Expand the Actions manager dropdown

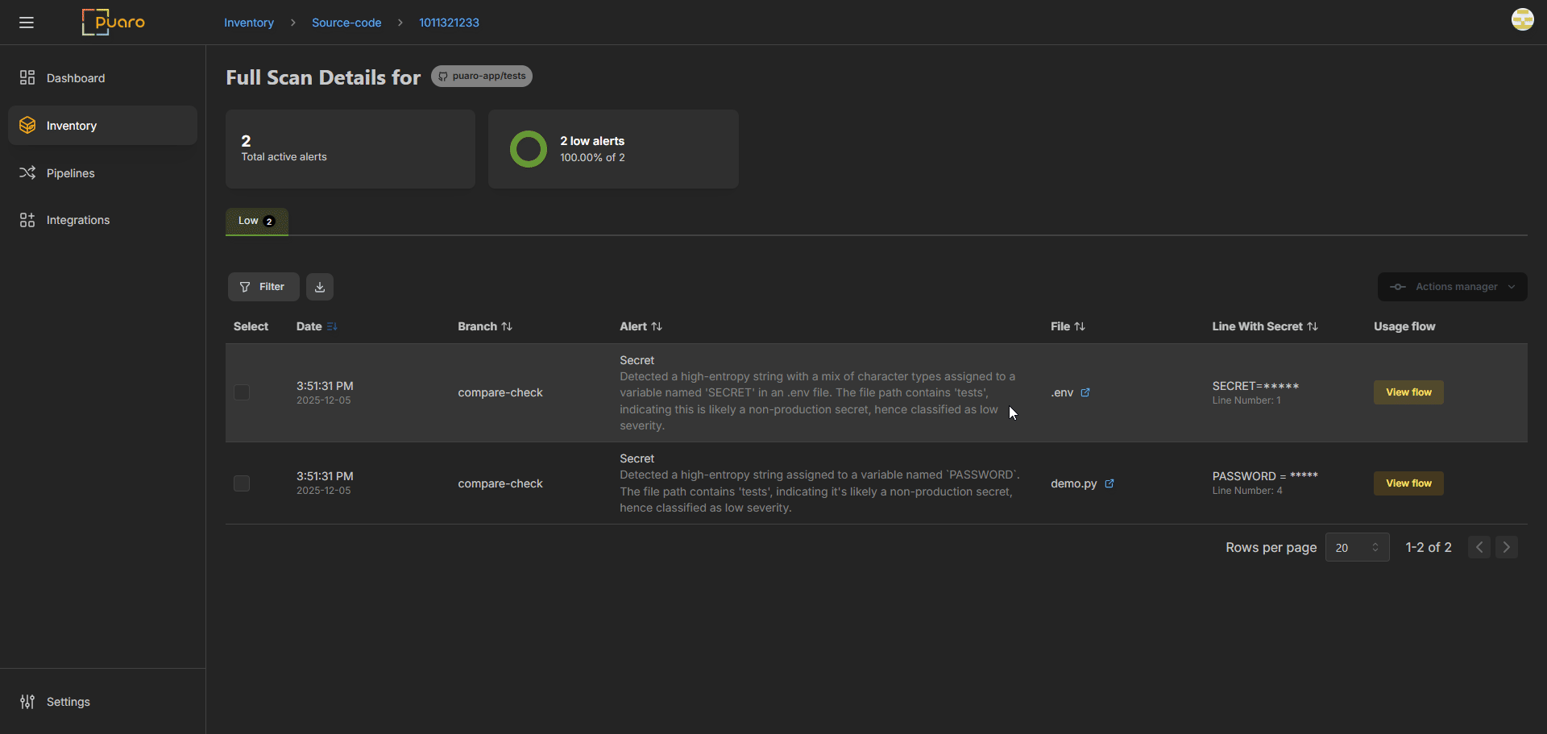coord(1452,287)
